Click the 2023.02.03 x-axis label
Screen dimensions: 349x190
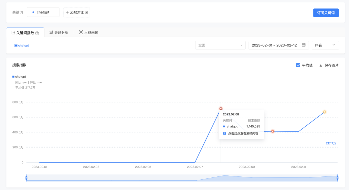click(91, 167)
